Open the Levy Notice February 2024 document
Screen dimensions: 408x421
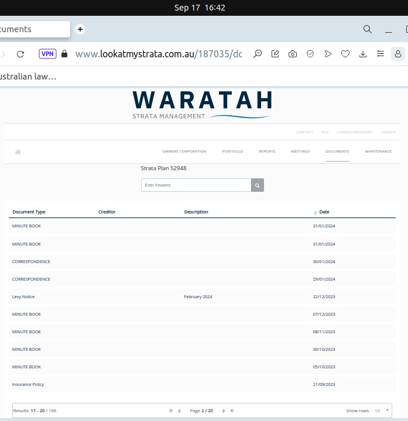click(x=23, y=297)
